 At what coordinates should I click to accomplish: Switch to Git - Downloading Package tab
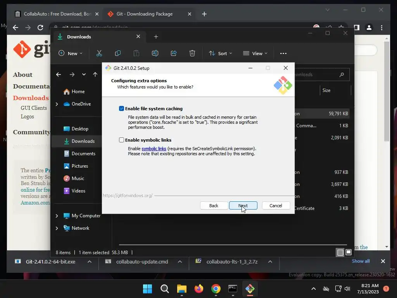tap(149, 14)
